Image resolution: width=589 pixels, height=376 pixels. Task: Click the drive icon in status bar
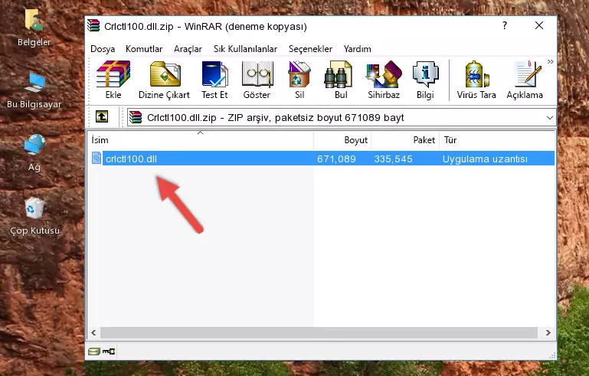(94, 351)
